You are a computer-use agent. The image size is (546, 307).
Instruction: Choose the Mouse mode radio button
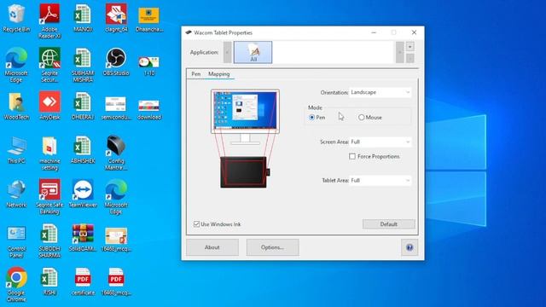362,118
